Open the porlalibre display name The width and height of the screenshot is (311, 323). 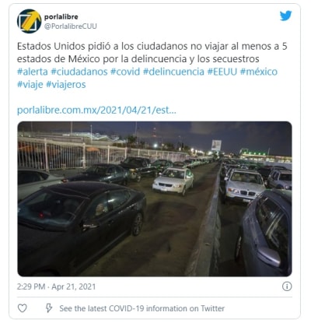pos(61,17)
